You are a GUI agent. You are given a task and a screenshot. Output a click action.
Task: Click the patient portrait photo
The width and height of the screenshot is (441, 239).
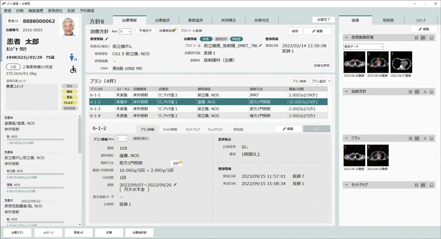click(x=69, y=27)
